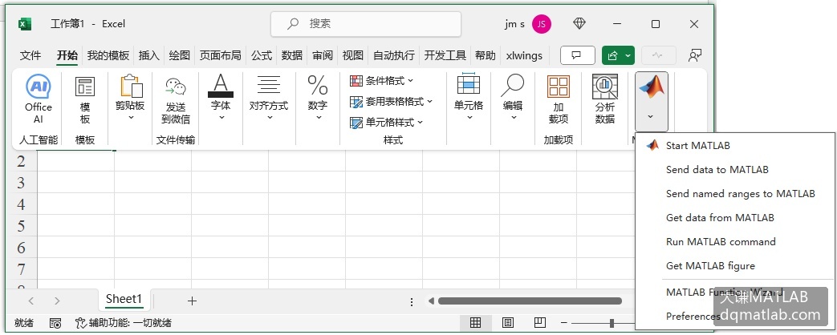Switch to the 页面布局 tab
This screenshot has width=837, height=335.
tap(220, 55)
